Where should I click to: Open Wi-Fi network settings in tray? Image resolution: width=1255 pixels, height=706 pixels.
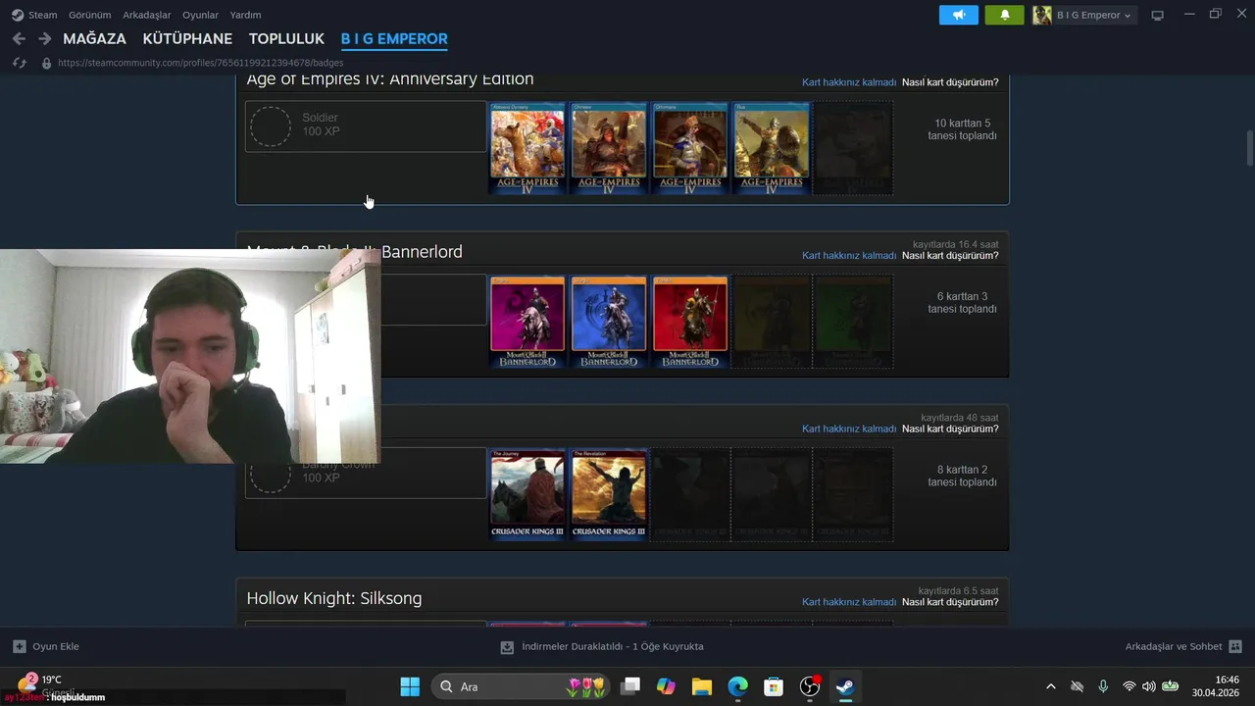tap(1129, 686)
